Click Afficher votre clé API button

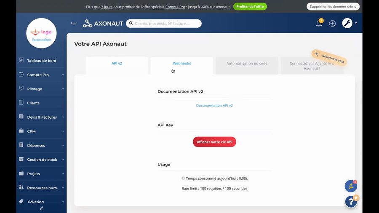[214, 142]
